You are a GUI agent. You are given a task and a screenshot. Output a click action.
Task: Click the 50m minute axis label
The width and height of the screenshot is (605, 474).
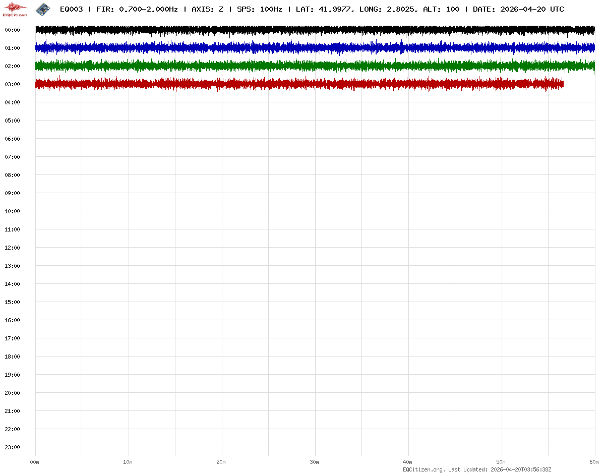tap(501, 462)
